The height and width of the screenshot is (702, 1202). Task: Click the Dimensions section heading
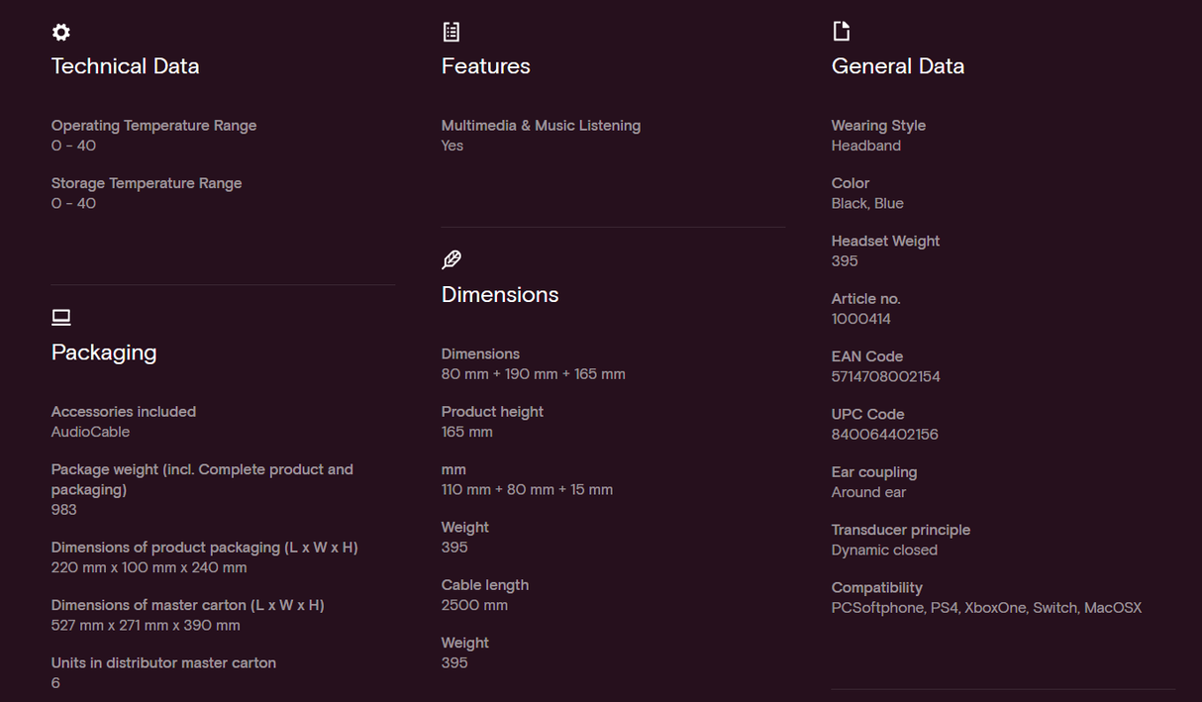500,295
